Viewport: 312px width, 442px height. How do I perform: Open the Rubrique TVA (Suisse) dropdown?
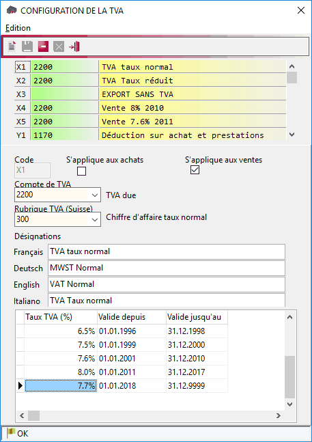[x=95, y=219]
